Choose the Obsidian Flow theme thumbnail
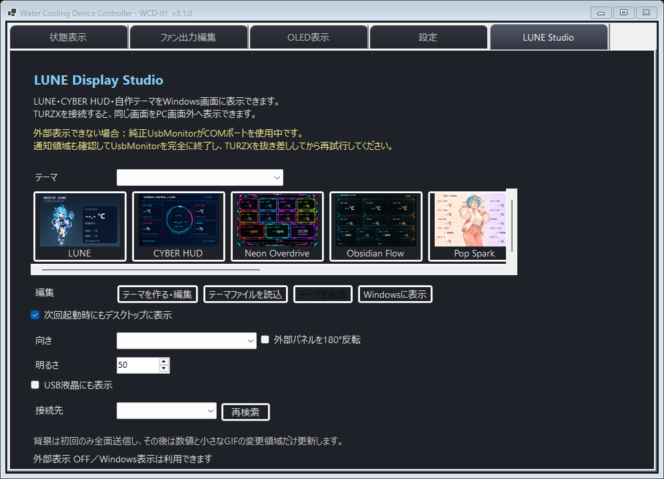This screenshot has height=479, width=664. tap(375, 227)
